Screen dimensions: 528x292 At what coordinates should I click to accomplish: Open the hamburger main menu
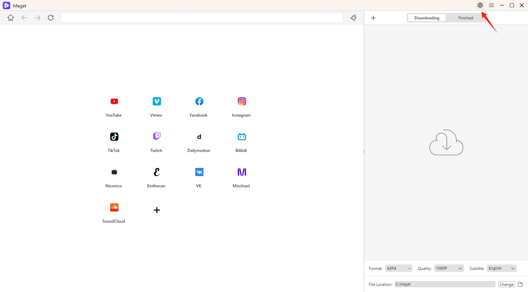(491, 5)
